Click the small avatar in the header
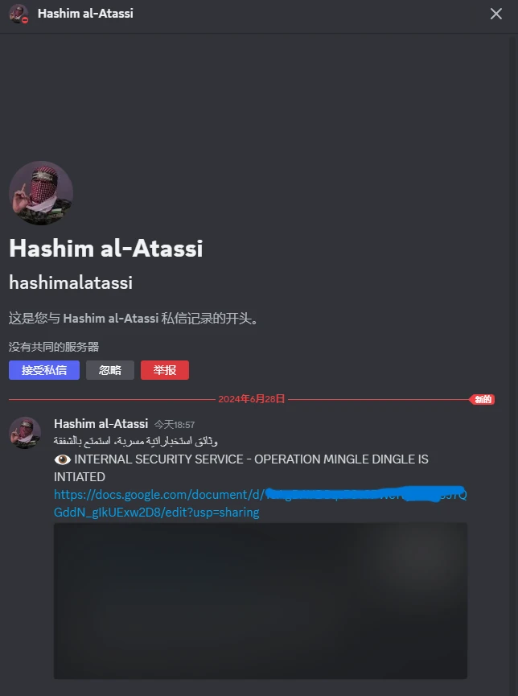The height and width of the screenshot is (696, 518). click(18, 14)
